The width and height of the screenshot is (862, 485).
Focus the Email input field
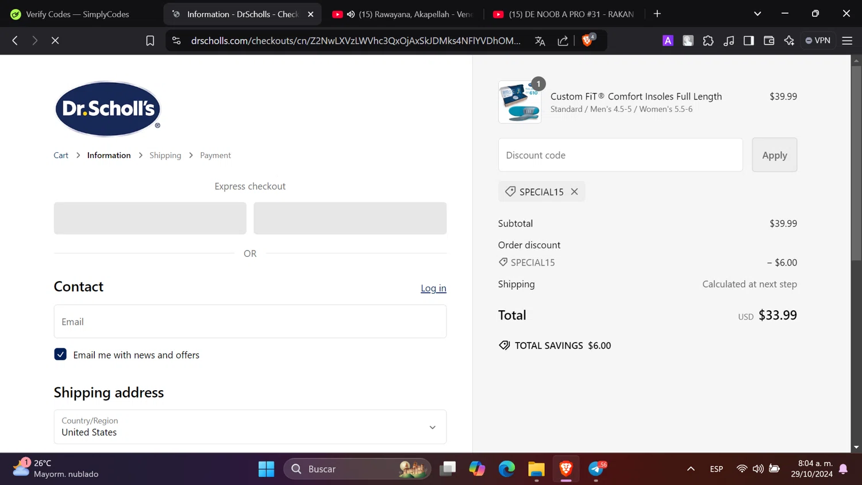pos(250,321)
